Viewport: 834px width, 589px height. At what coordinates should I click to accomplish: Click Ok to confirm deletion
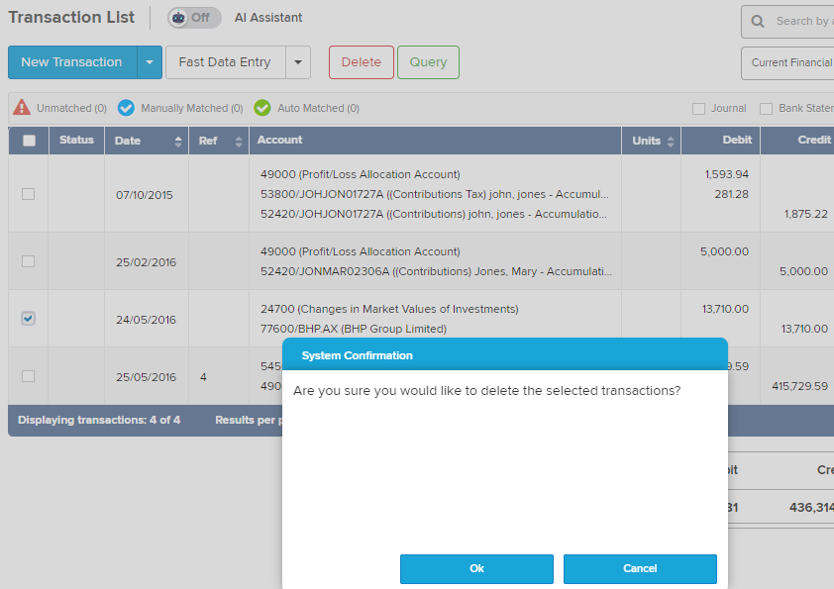(476, 568)
